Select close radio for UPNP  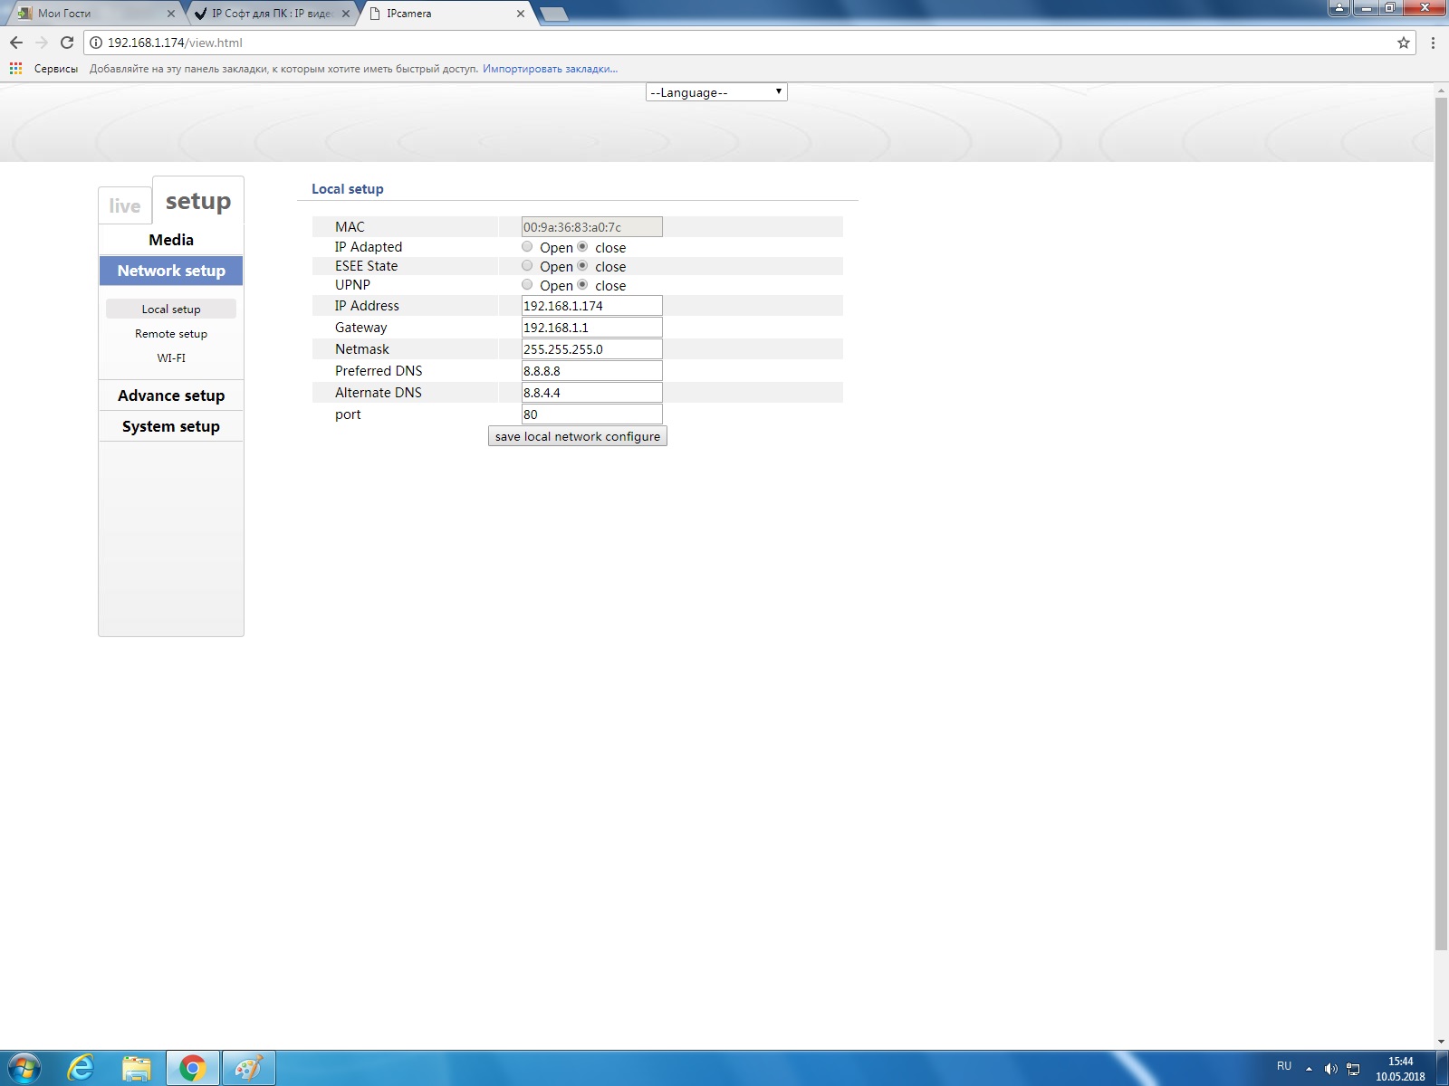point(582,285)
